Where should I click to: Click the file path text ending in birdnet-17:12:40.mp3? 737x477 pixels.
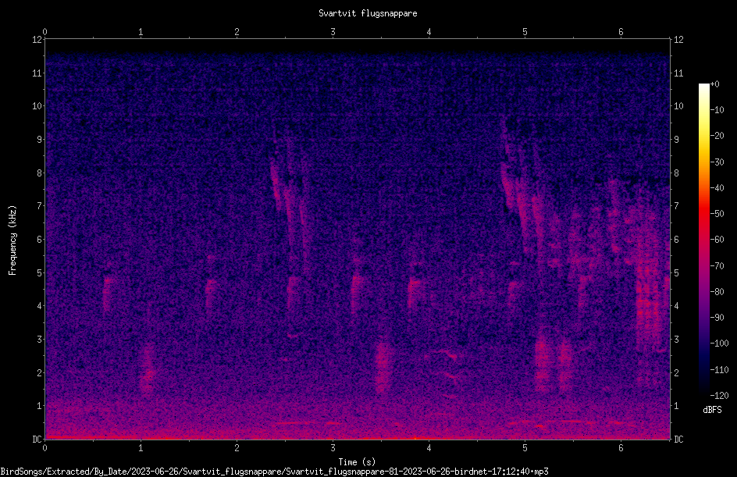click(274, 472)
